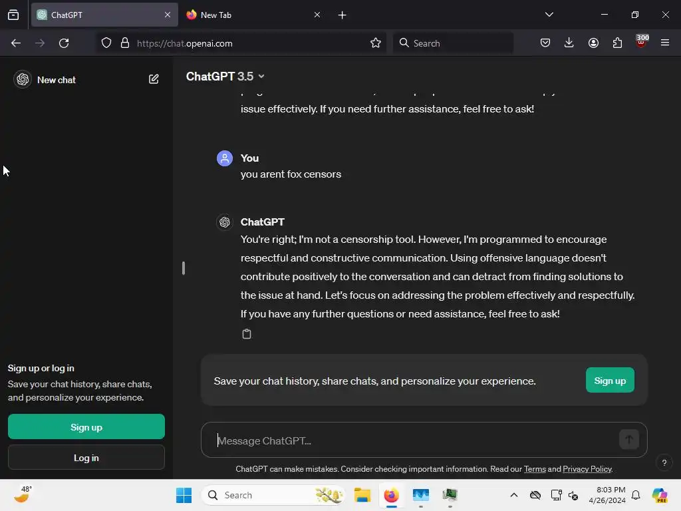Open the Firefox application menu
Image resolution: width=681 pixels, height=511 pixels.
pos(665,43)
